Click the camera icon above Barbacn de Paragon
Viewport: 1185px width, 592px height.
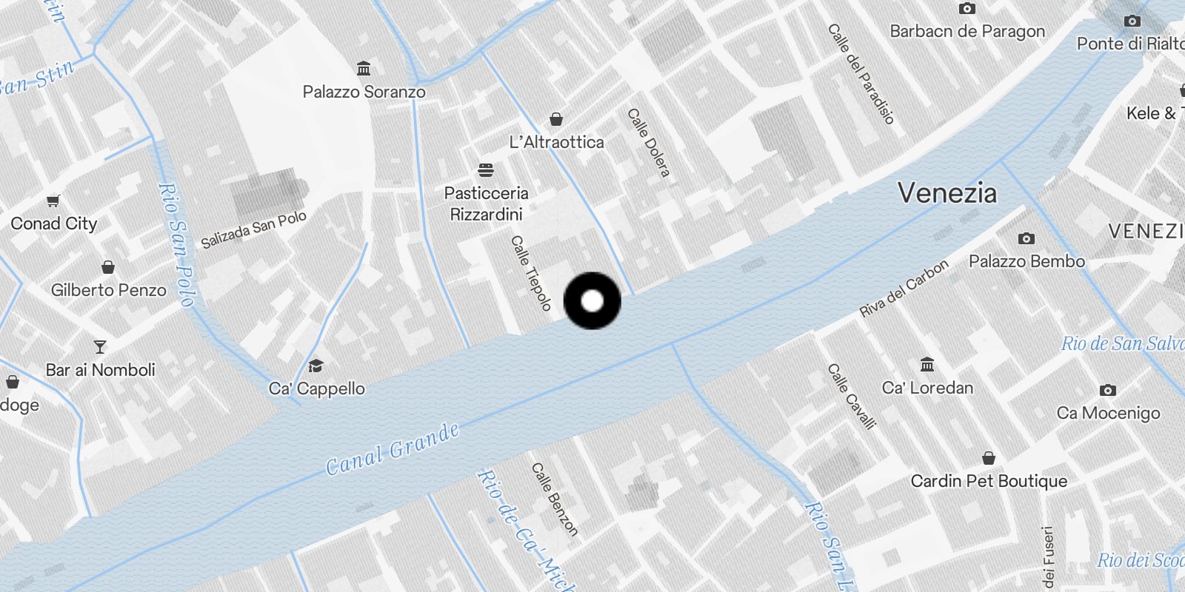click(x=967, y=9)
